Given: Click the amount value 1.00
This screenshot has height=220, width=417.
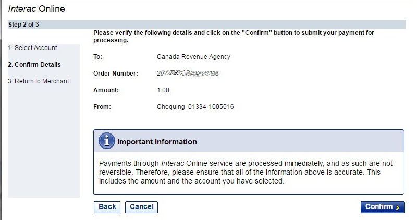Looking at the screenshot, I should (x=164, y=90).
